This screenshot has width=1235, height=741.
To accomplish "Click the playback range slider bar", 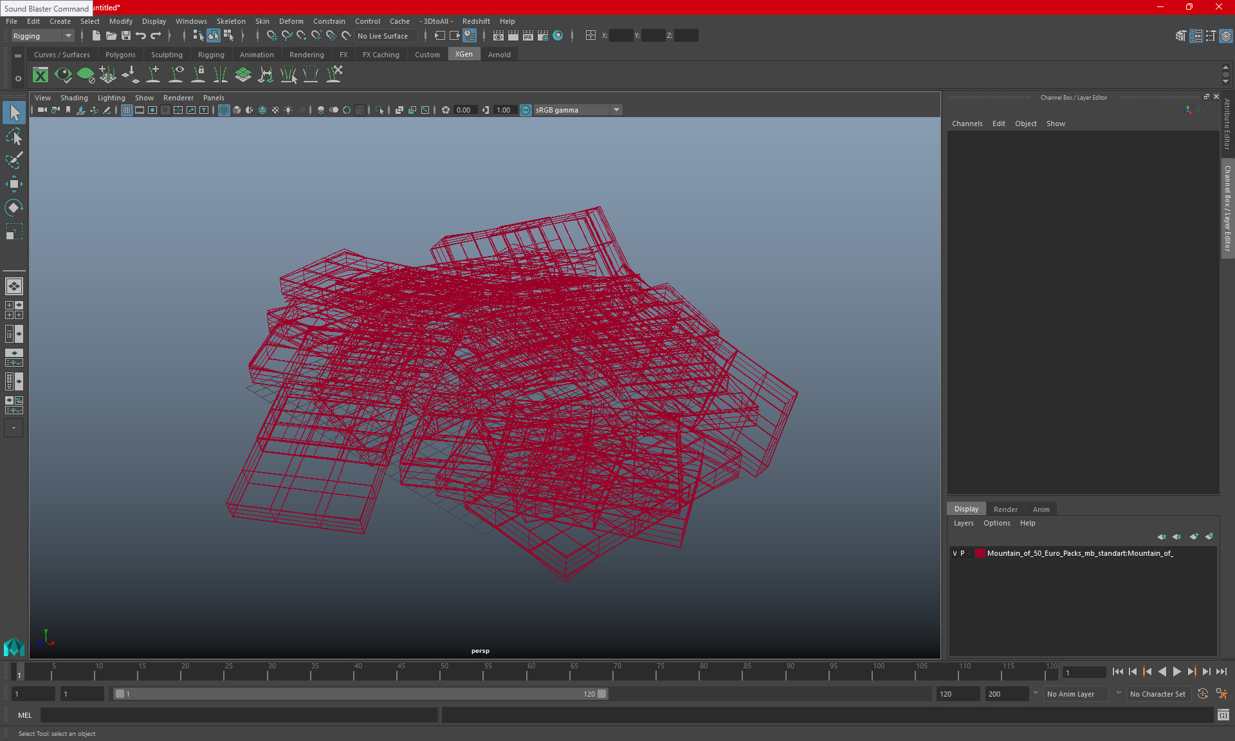I will 360,694.
